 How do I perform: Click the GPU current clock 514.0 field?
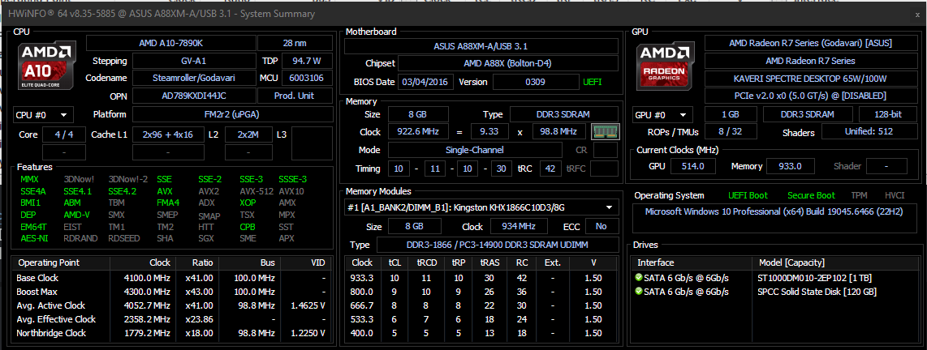click(692, 166)
